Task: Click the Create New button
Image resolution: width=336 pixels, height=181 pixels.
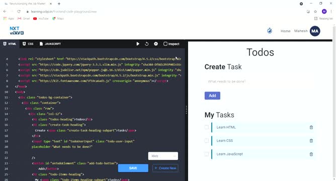Action: 165,168
